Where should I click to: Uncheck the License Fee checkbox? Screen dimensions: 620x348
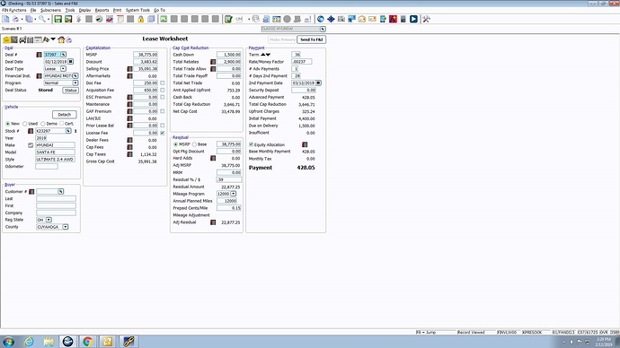pos(163,133)
